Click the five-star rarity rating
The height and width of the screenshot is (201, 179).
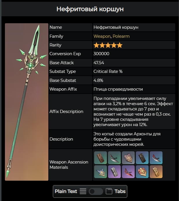point(108,45)
